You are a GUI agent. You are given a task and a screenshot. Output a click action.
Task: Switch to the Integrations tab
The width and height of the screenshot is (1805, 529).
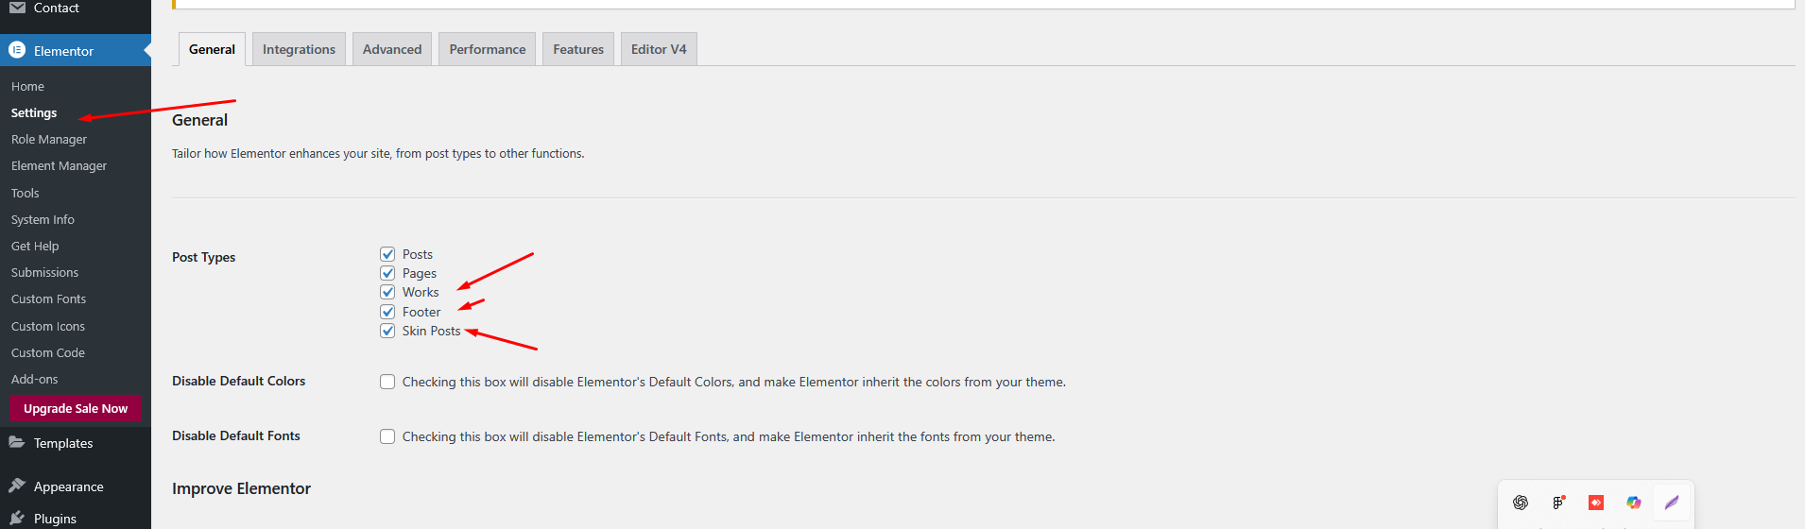click(299, 49)
